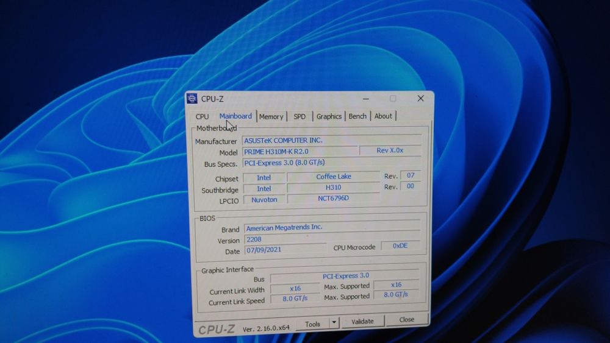Select the H310 southbridge field
This screenshot has height=343, width=610.
(334, 187)
